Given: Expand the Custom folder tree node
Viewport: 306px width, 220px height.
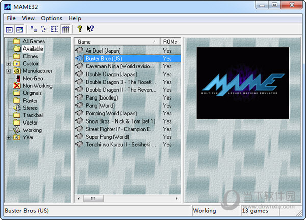Looking at the screenshot, I should [8, 64].
